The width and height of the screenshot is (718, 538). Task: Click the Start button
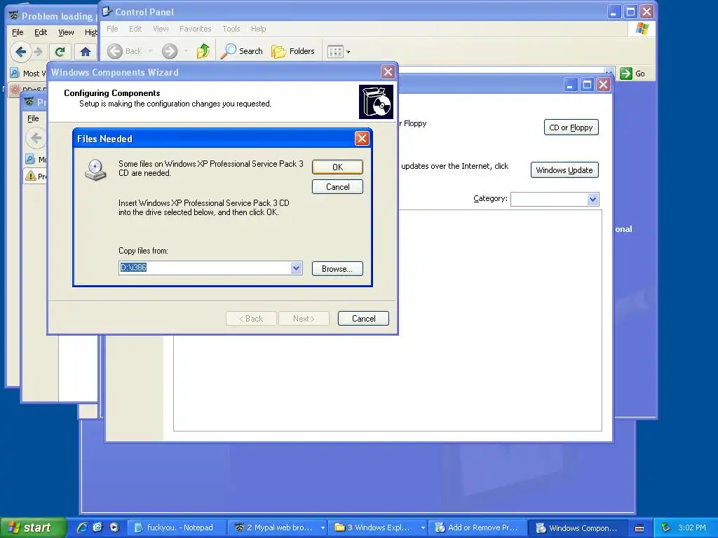click(32, 527)
